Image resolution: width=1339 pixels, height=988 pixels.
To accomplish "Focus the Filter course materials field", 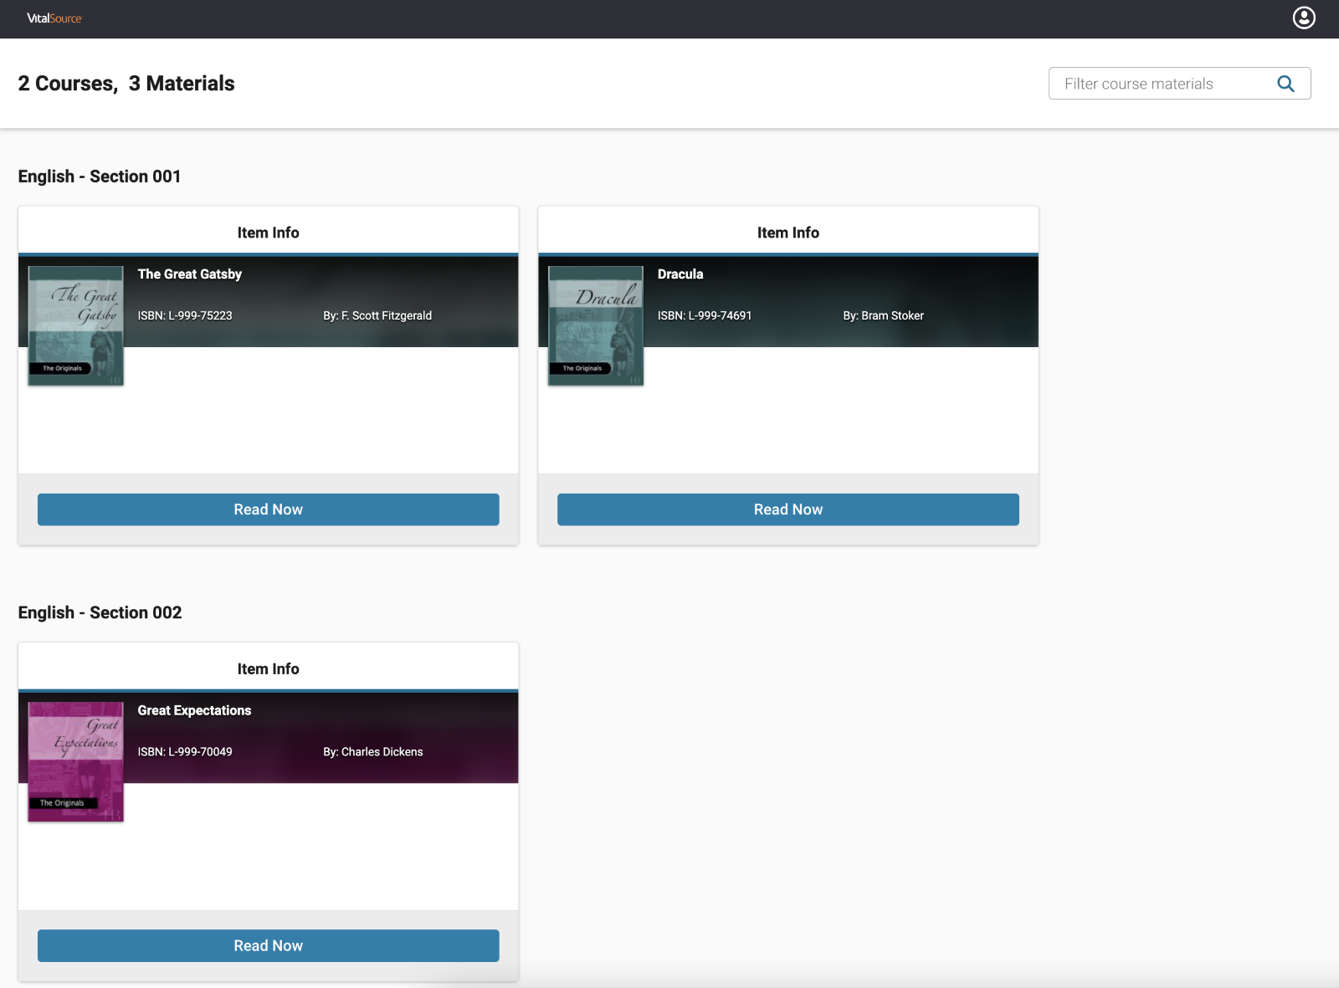I will tap(1179, 84).
